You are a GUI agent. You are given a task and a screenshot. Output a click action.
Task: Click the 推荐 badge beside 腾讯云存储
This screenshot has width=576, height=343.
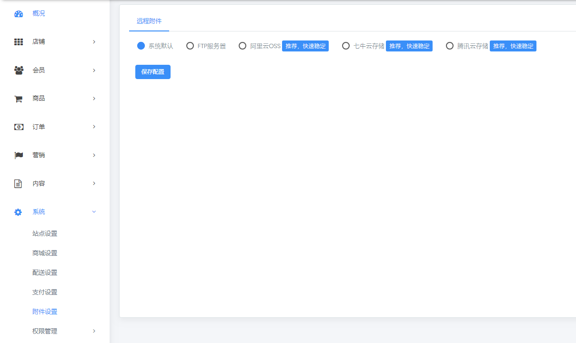[513, 46]
